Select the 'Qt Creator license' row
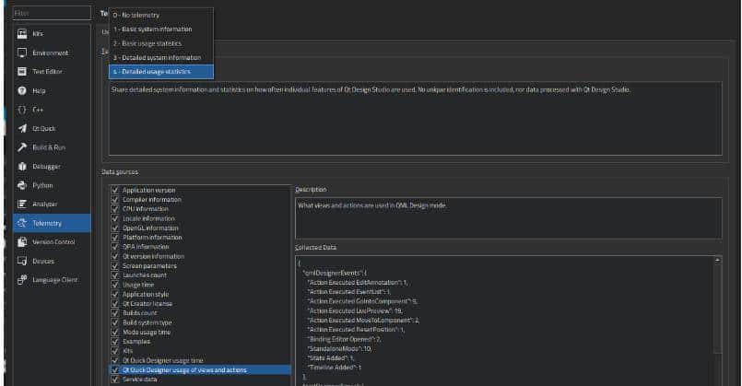This screenshot has width=742, height=386. click(200, 304)
